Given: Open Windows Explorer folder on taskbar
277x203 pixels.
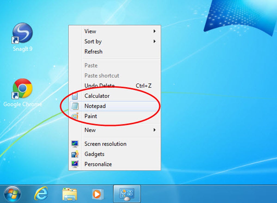Looking at the screenshot, I should coord(70,194).
